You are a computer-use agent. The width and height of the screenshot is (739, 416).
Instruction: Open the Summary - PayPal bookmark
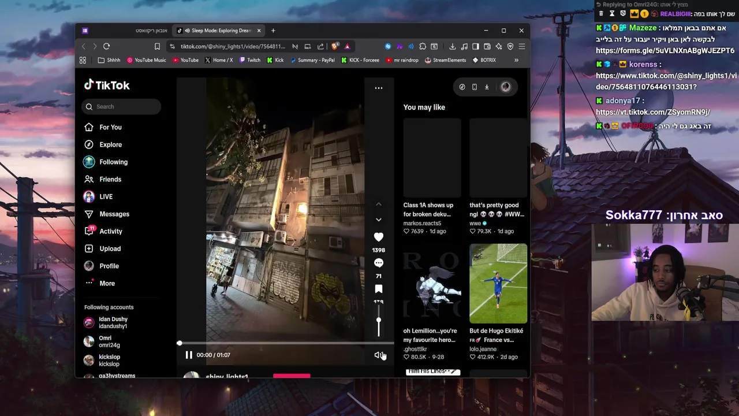312,60
